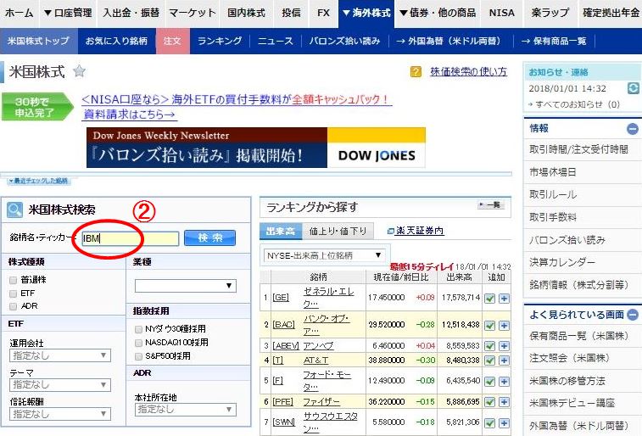Open the 株価検索の使い方 link
The width and height of the screenshot is (642, 436).
(x=468, y=72)
